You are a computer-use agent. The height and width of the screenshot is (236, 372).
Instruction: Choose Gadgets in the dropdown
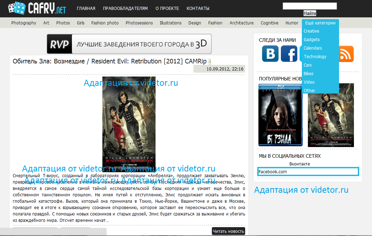coord(312,40)
